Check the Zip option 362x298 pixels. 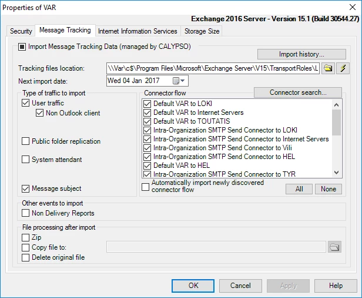(x=25, y=237)
